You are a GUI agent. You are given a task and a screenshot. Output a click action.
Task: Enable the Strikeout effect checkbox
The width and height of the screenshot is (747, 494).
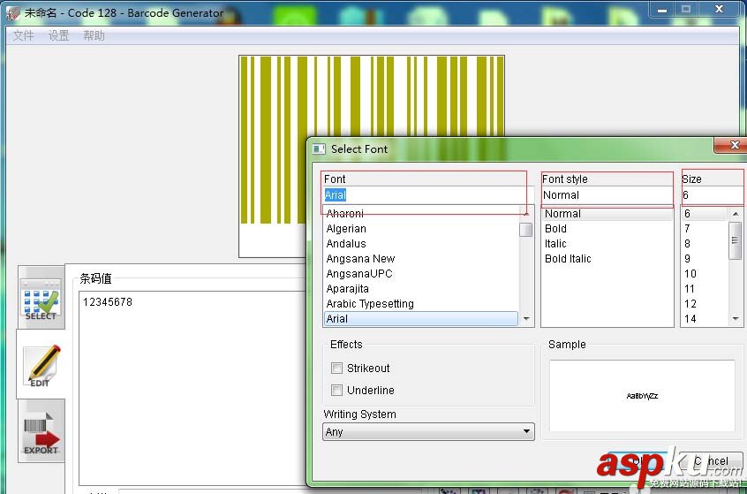coord(336,369)
